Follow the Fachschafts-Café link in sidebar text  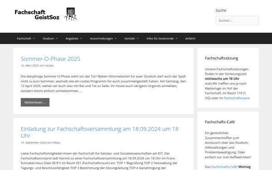[x=224, y=167]
